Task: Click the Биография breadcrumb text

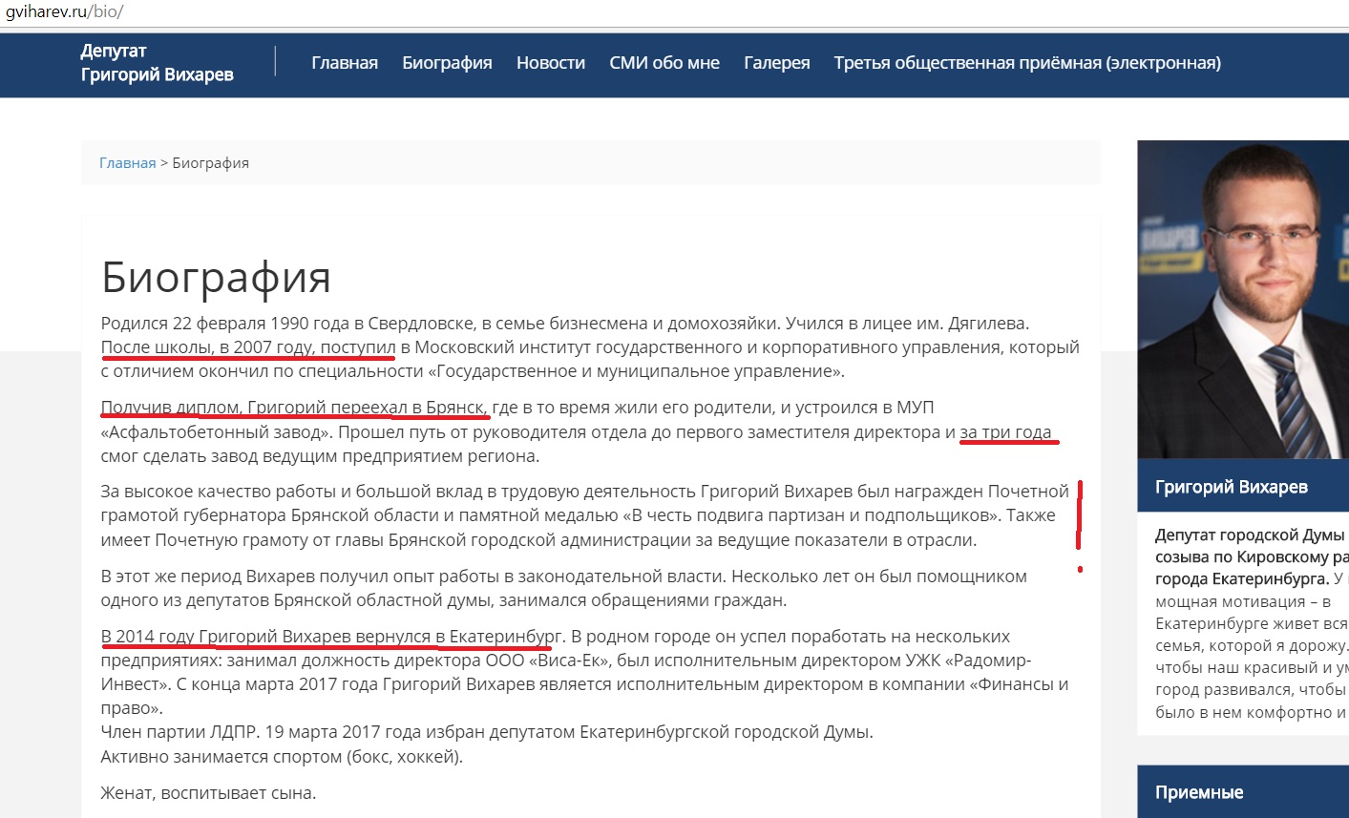Action: point(210,163)
